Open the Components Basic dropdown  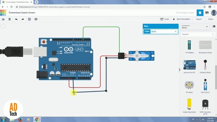coord(195,27)
